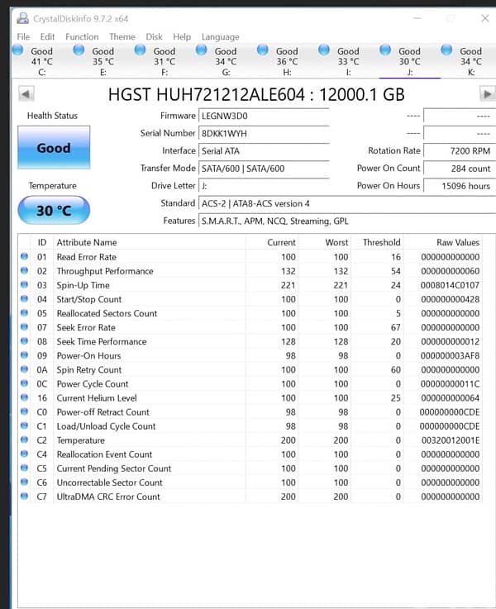Image resolution: width=496 pixels, height=609 pixels.
Task: Click the Serial Number field 8DKK1WYH
Action: click(264, 133)
